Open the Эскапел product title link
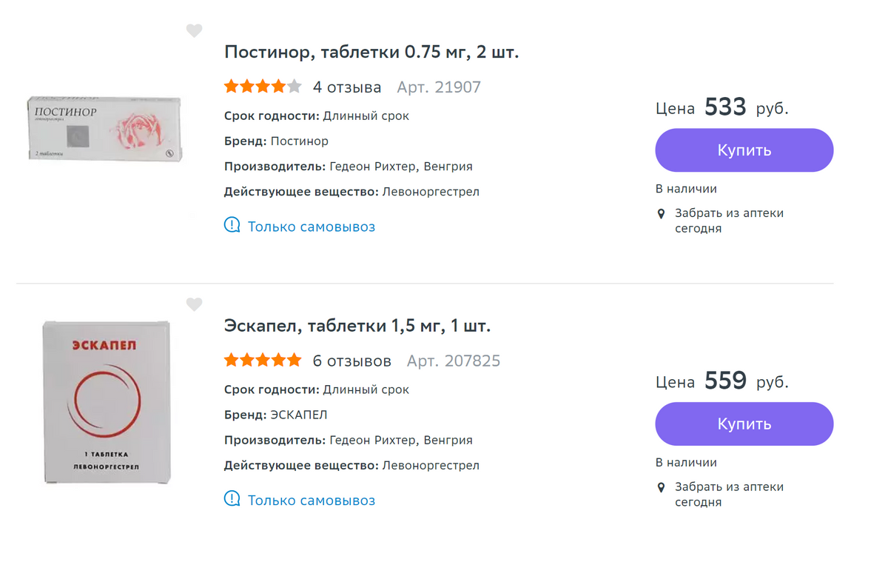Viewport: 888px width, 565px height. tap(357, 326)
